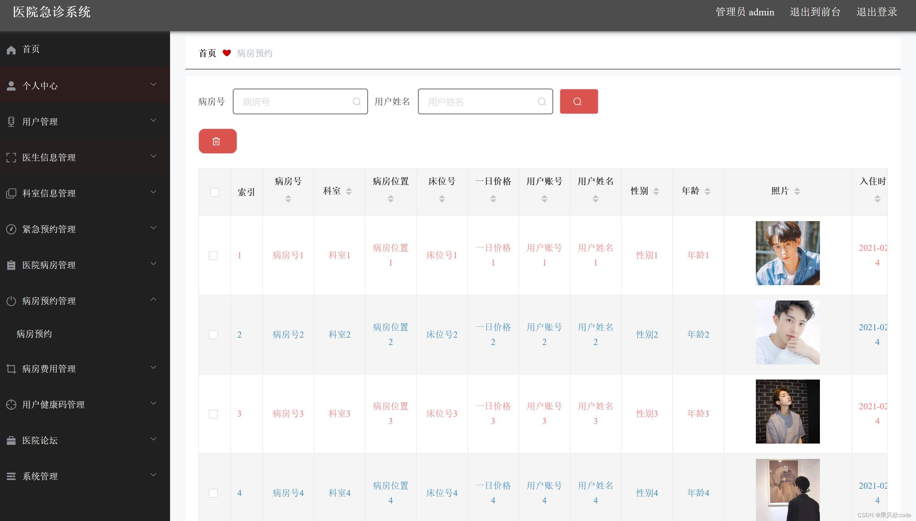This screenshot has height=521, width=916.
Task: Toggle the select-all checkbox in table header
Action: (x=214, y=192)
